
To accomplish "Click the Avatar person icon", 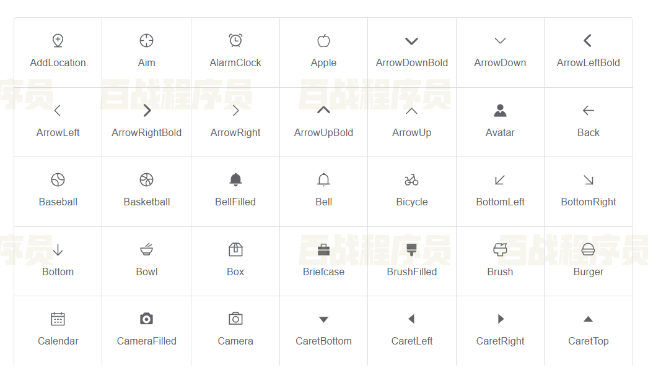I will [x=500, y=111].
